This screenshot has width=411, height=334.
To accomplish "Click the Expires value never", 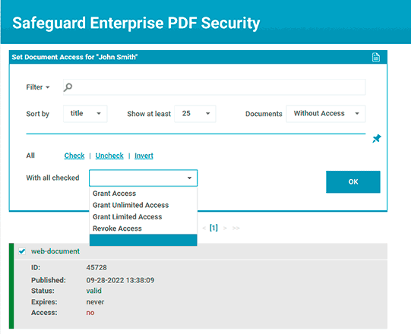I will pyautogui.click(x=95, y=302).
